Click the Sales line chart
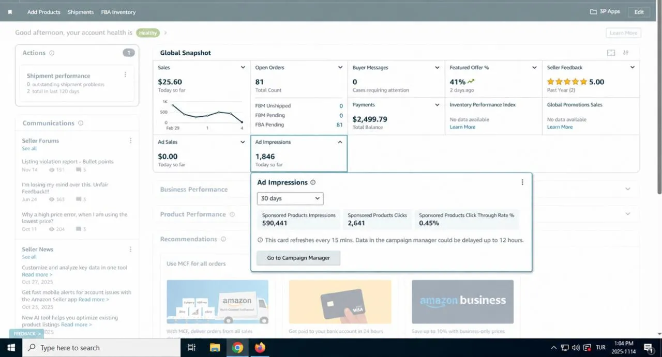Viewport: 662px width, 357px height. point(206,113)
